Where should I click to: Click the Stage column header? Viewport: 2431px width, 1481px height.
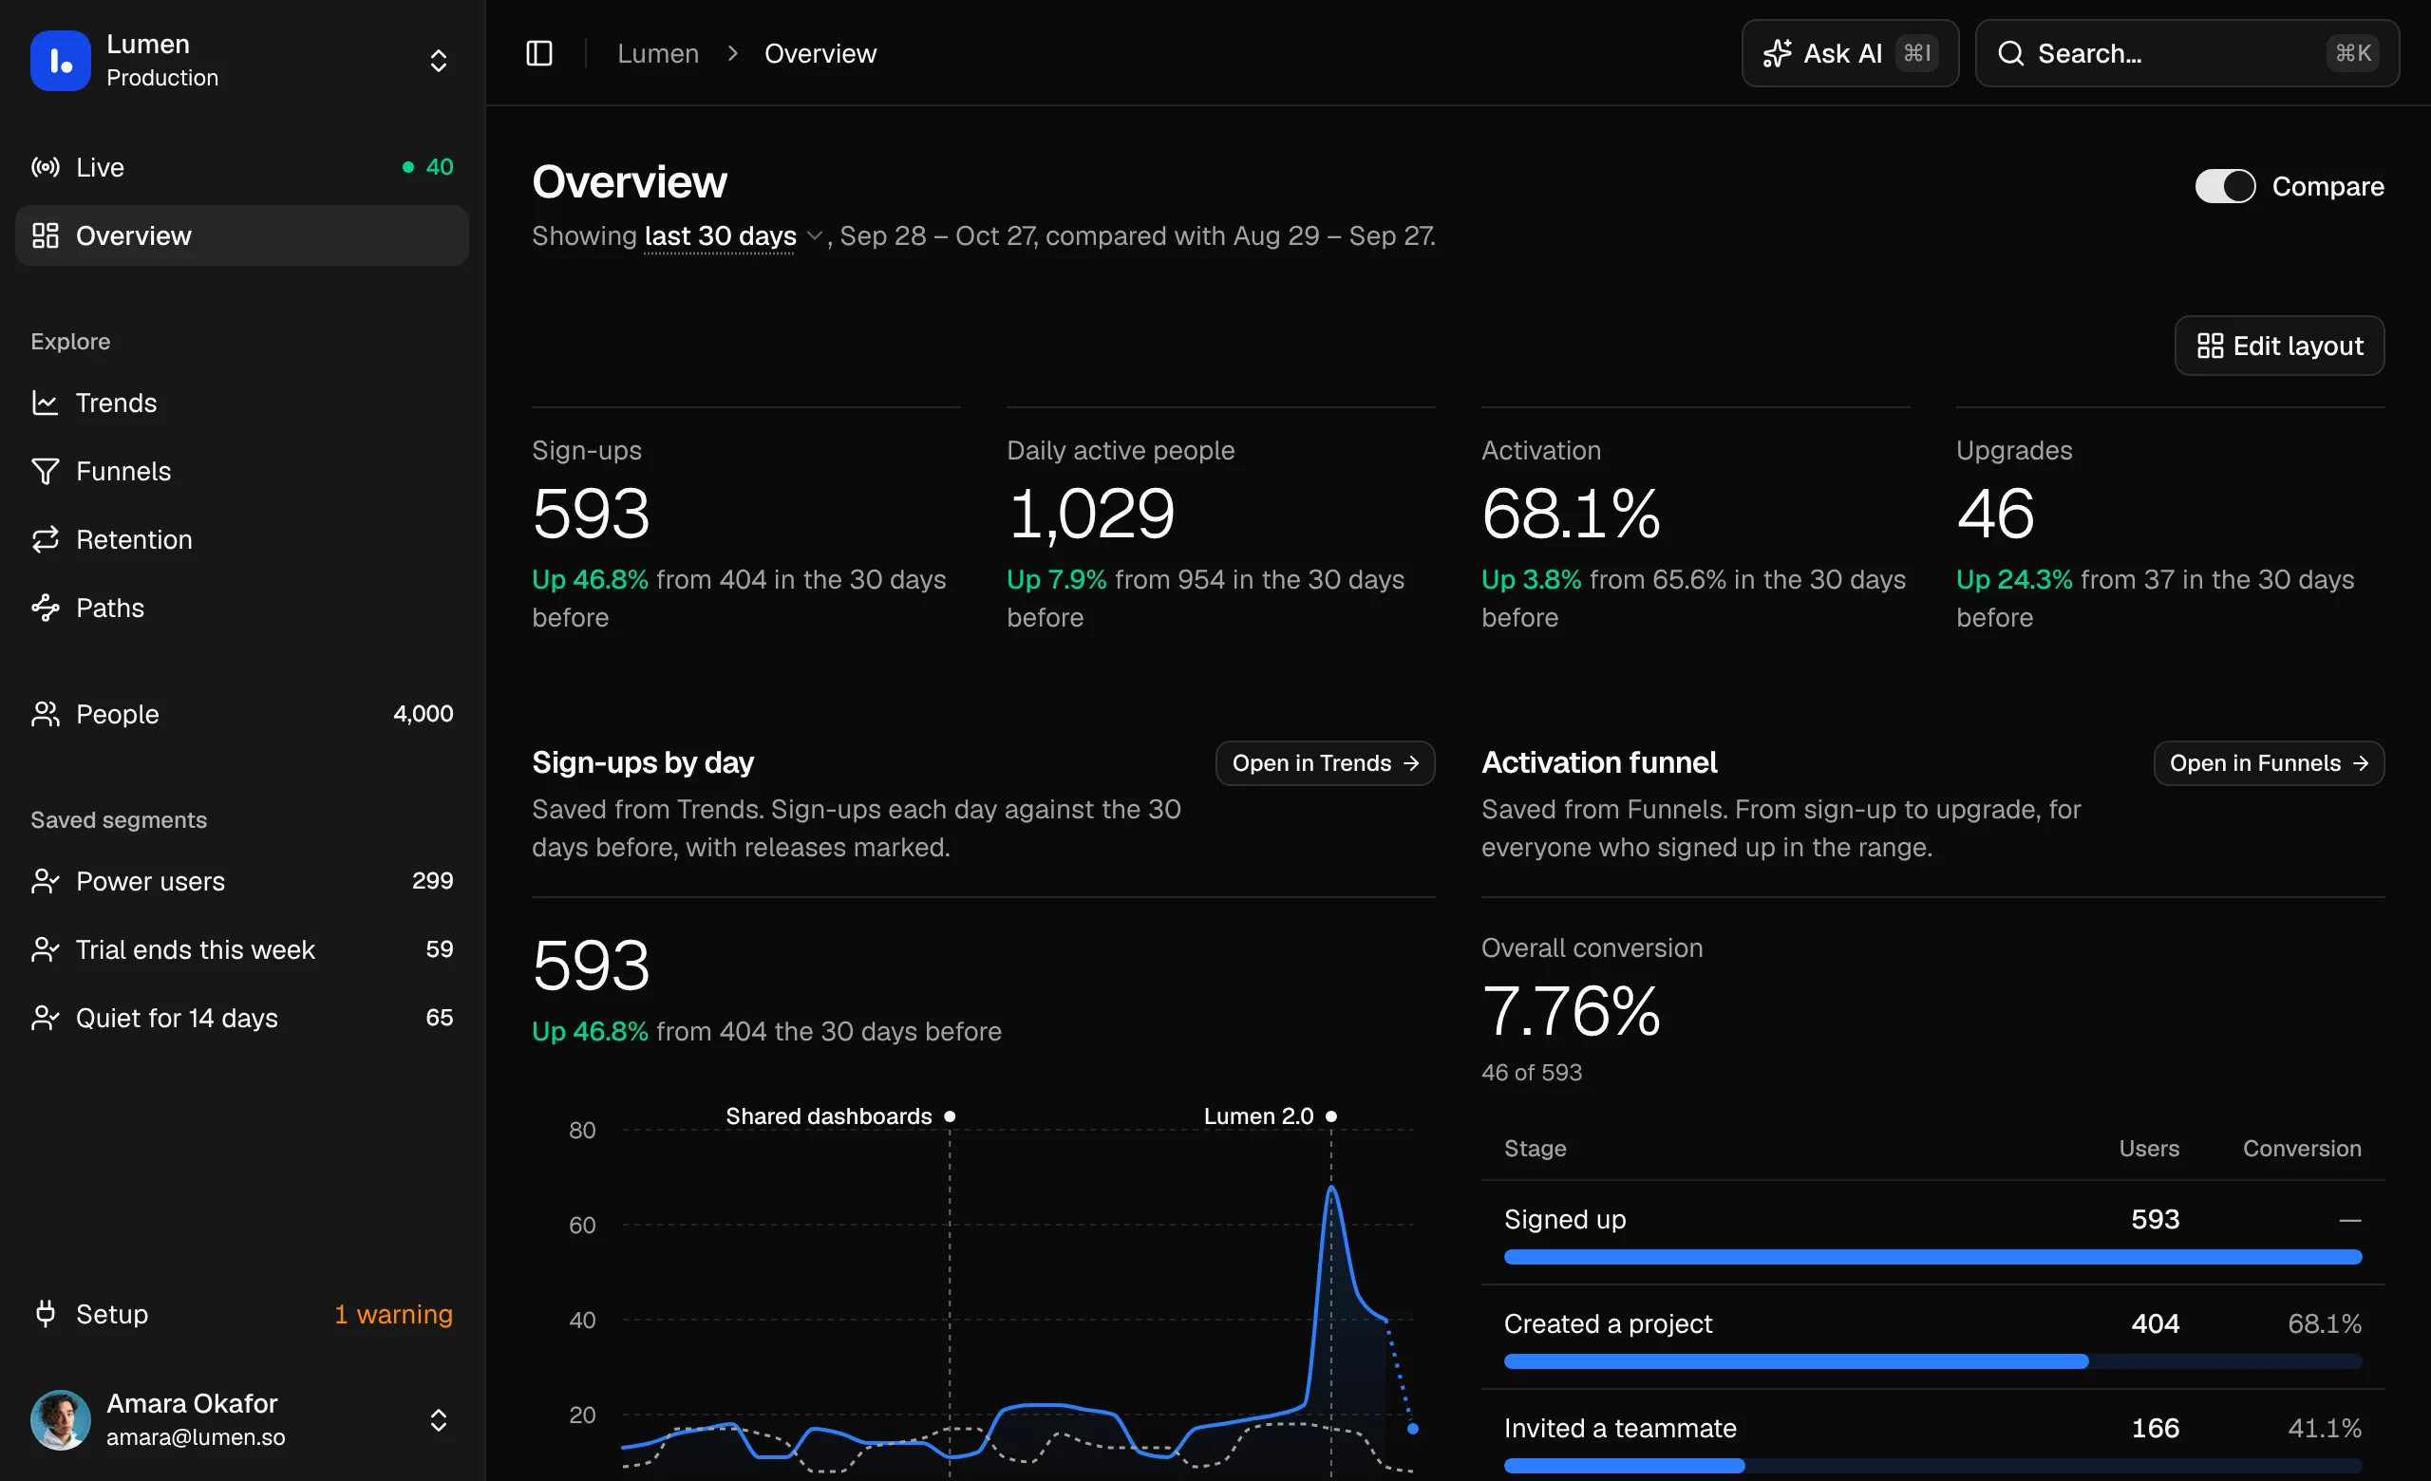tap(1536, 1149)
